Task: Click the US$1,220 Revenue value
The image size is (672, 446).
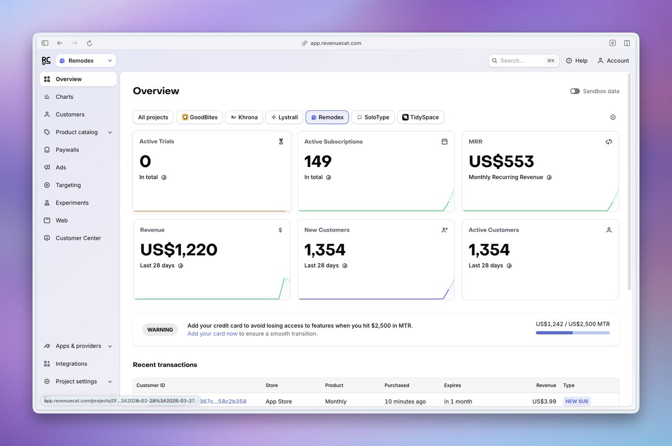Action: 179,250
